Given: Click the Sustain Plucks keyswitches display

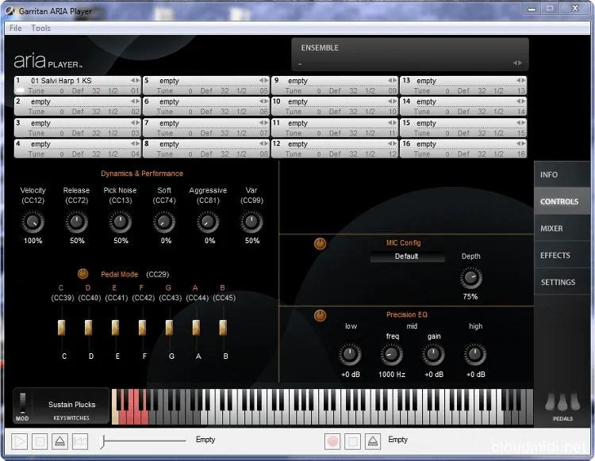Looking at the screenshot, I should point(71,405).
